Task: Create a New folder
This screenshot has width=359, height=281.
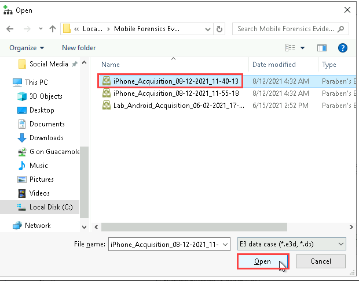Action: pyautogui.click(x=79, y=48)
